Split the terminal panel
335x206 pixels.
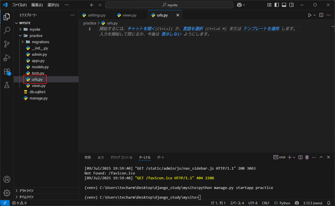click(x=300, y=157)
